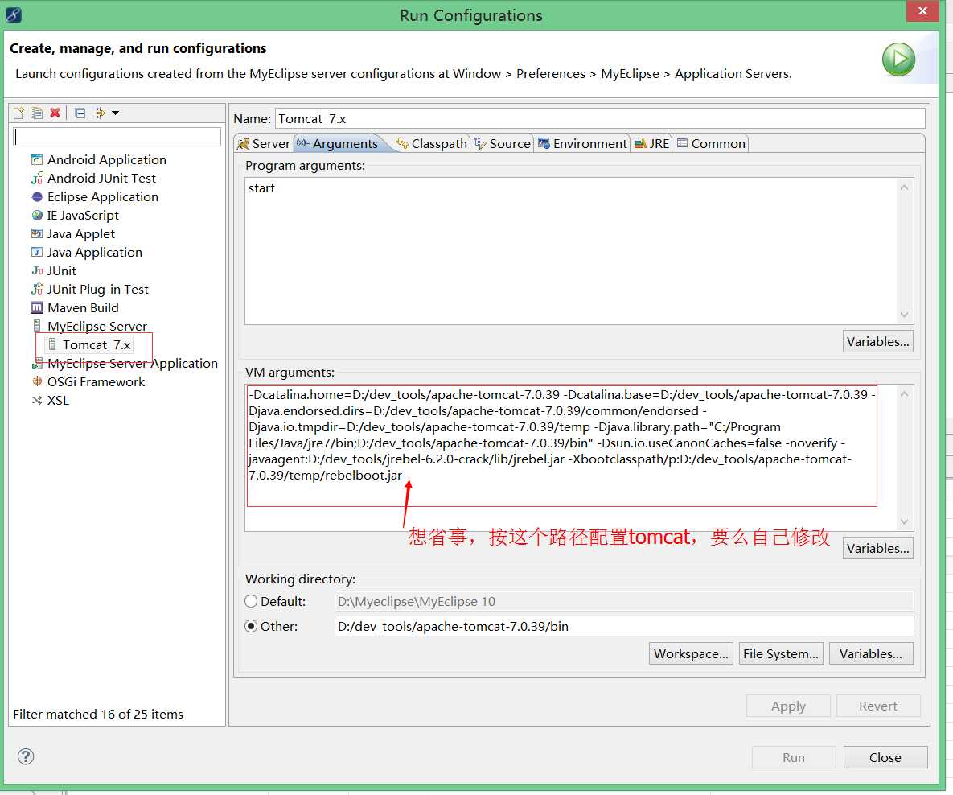
Task: Select JUnit Plug-in Test configuration type
Action: (98, 290)
